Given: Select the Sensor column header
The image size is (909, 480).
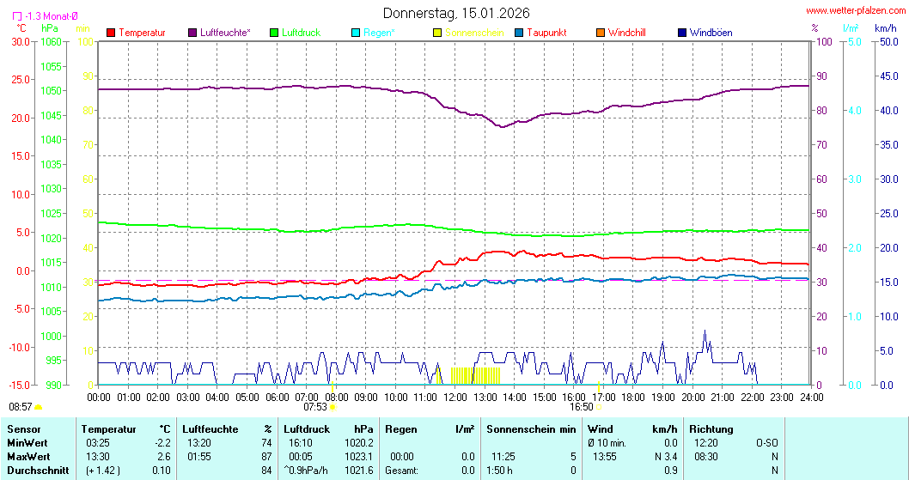Looking at the screenshot, I should click(22, 429).
